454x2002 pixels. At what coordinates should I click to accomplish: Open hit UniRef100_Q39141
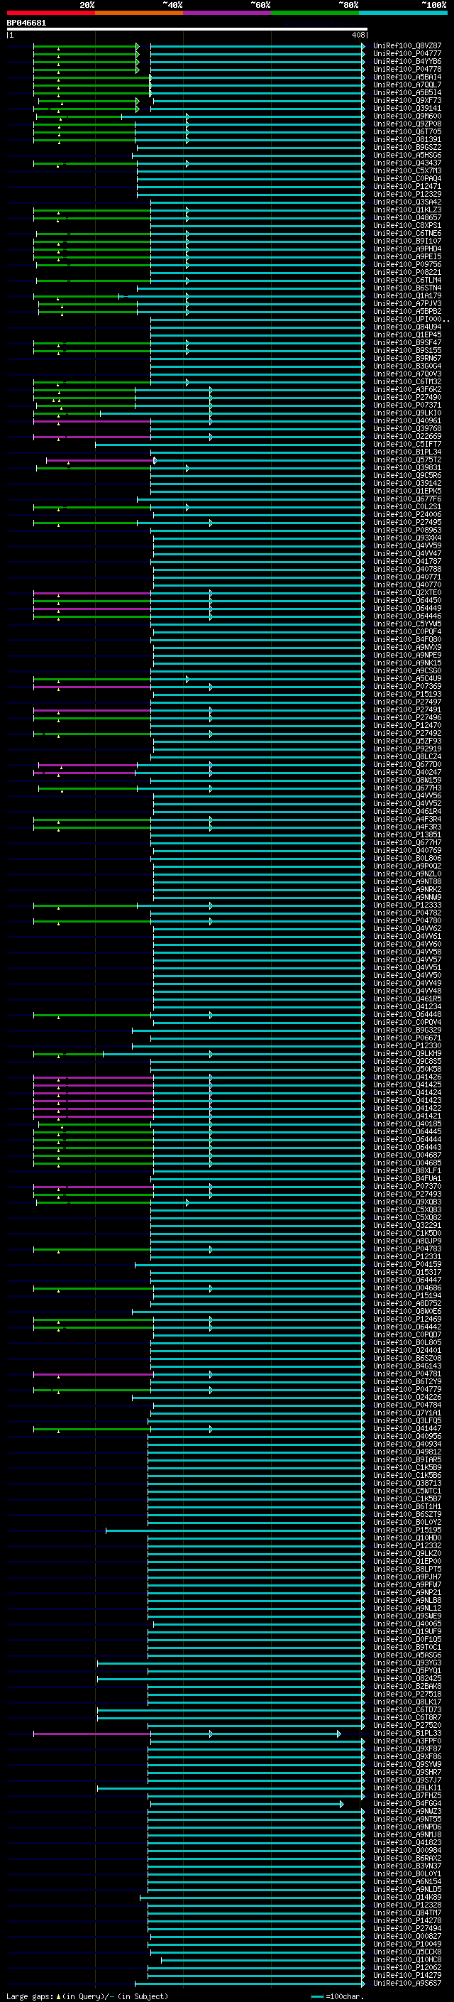point(407,108)
